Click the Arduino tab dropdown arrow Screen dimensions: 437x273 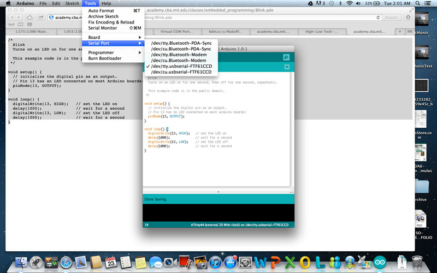pyautogui.click(x=286, y=67)
